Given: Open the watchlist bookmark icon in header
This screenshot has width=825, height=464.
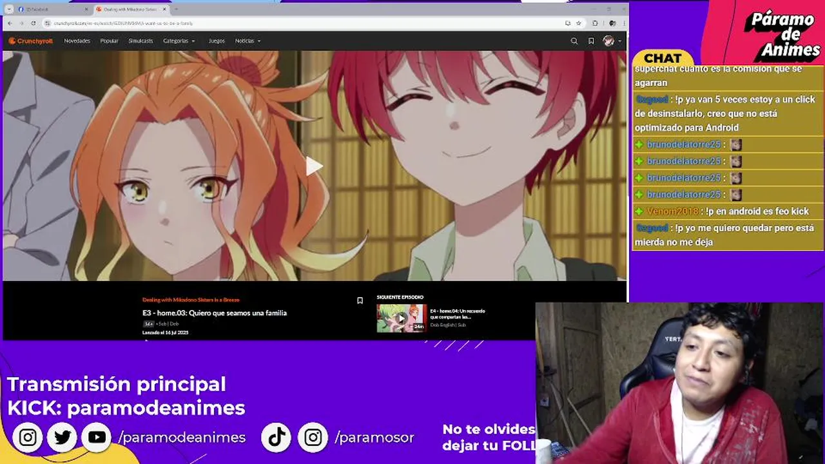Looking at the screenshot, I should pos(591,41).
